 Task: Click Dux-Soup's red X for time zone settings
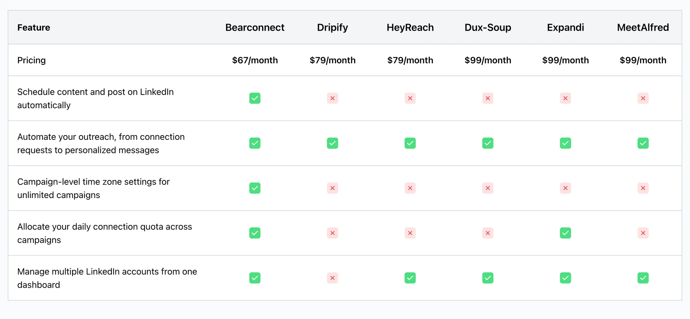[x=488, y=188]
